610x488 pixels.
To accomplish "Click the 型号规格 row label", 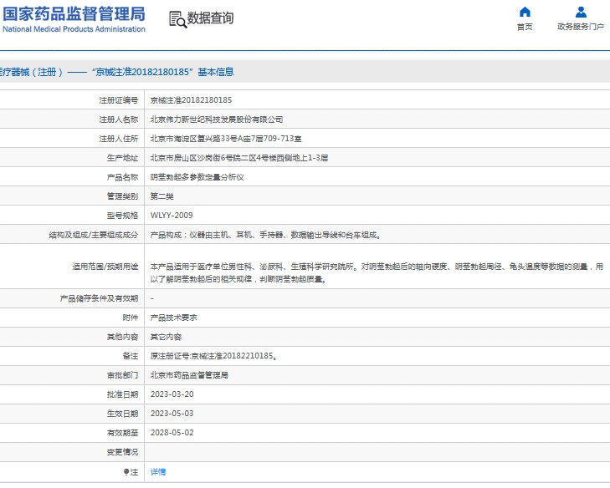I will 122,216.
